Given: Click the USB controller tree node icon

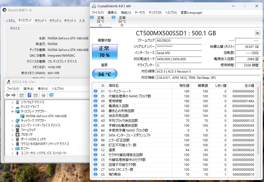Looking at the screenshot, I should [x=17, y=153].
